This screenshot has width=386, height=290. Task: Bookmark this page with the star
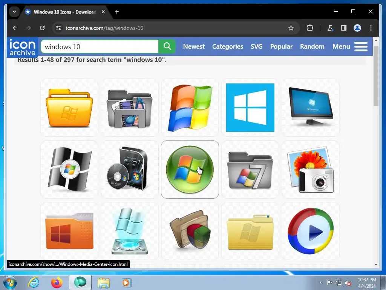[x=291, y=28]
